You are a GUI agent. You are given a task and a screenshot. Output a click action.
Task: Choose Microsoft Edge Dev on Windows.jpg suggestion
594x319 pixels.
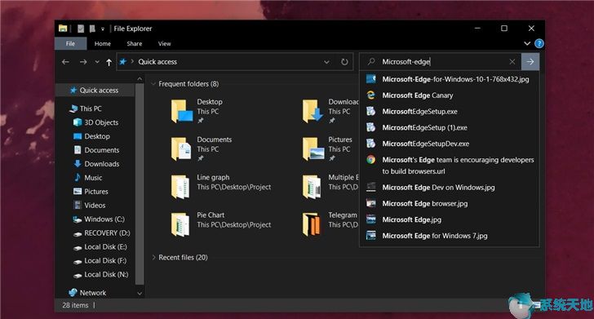click(450, 188)
